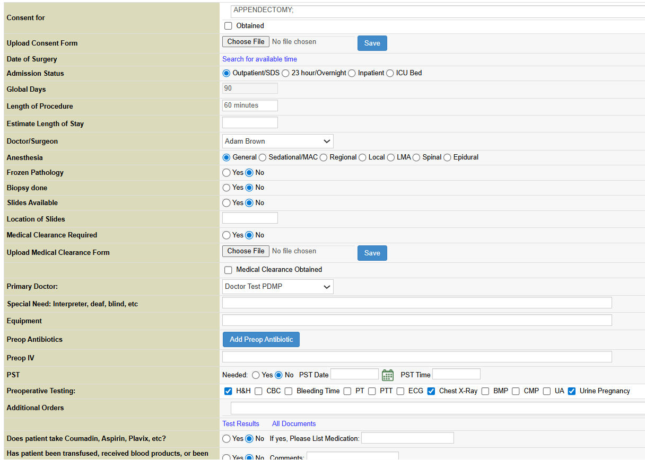Image resolution: width=645 pixels, height=460 pixels.
Task: Open Search for available time link
Action: (259, 59)
